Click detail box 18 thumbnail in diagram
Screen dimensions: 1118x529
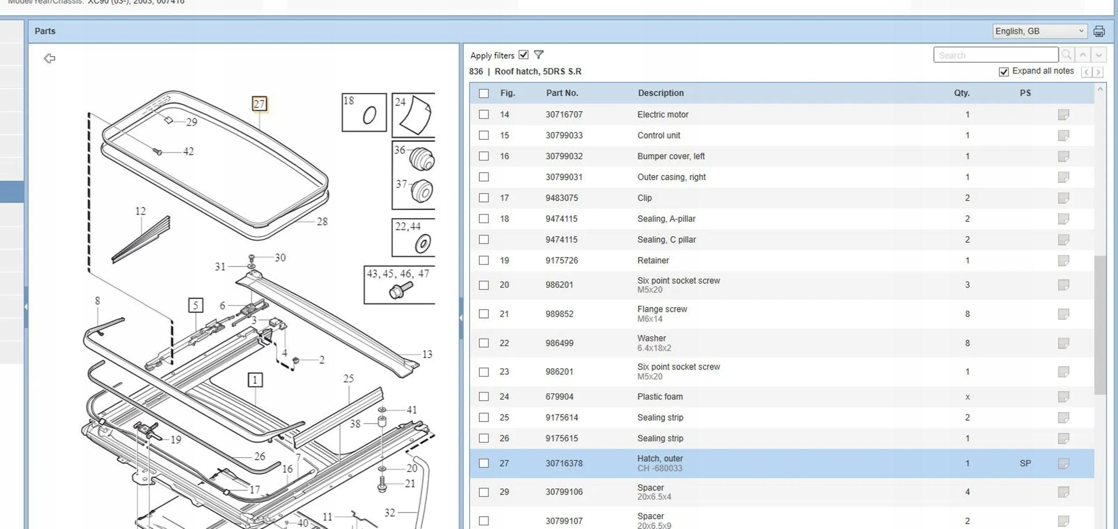click(x=364, y=112)
